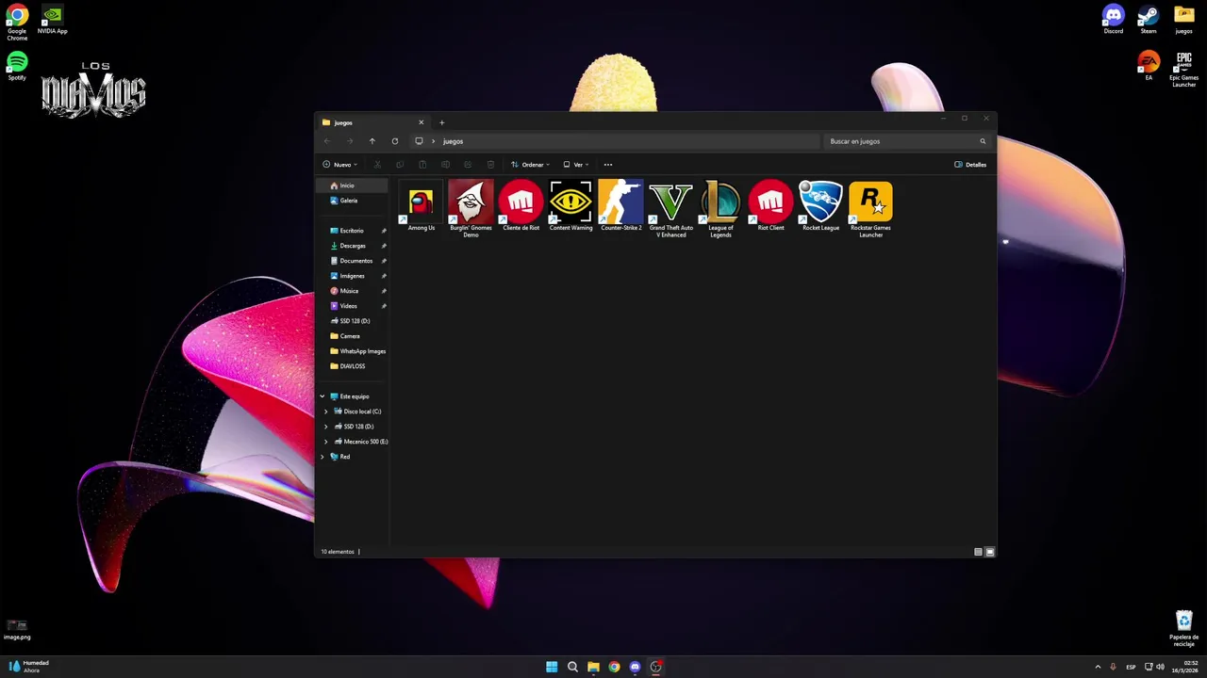1207x678 pixels.
Task: Open Imágenes quick access folder
Action: tap(352, 276)
